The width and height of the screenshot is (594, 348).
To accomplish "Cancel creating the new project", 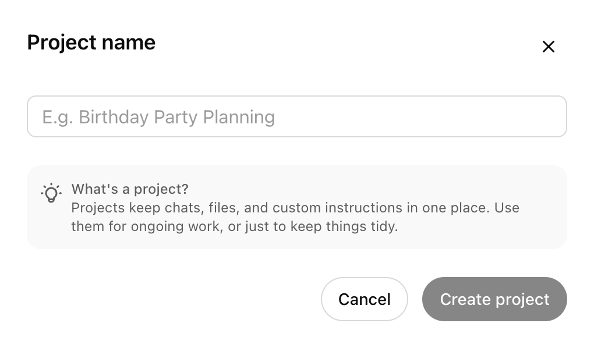I will (364, 299).
